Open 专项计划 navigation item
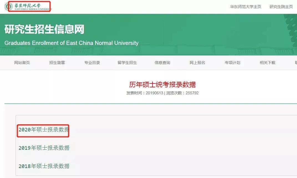 click(x=232, y=63)
